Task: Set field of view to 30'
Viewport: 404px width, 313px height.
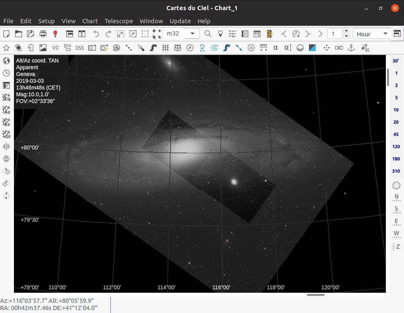Action: point(396,61)
